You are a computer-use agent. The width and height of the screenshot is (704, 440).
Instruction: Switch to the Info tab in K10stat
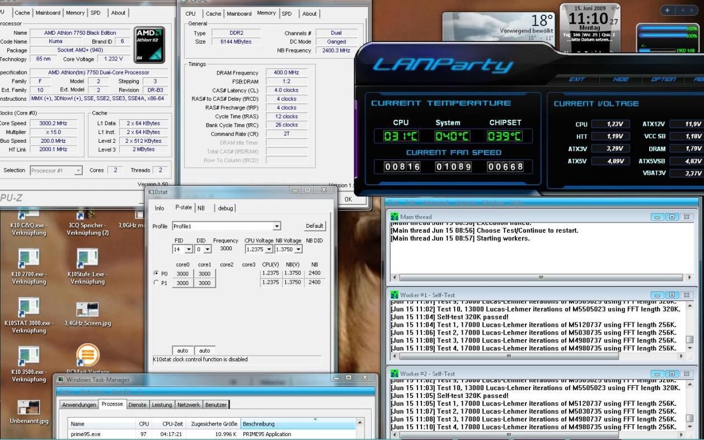point(159,208)
